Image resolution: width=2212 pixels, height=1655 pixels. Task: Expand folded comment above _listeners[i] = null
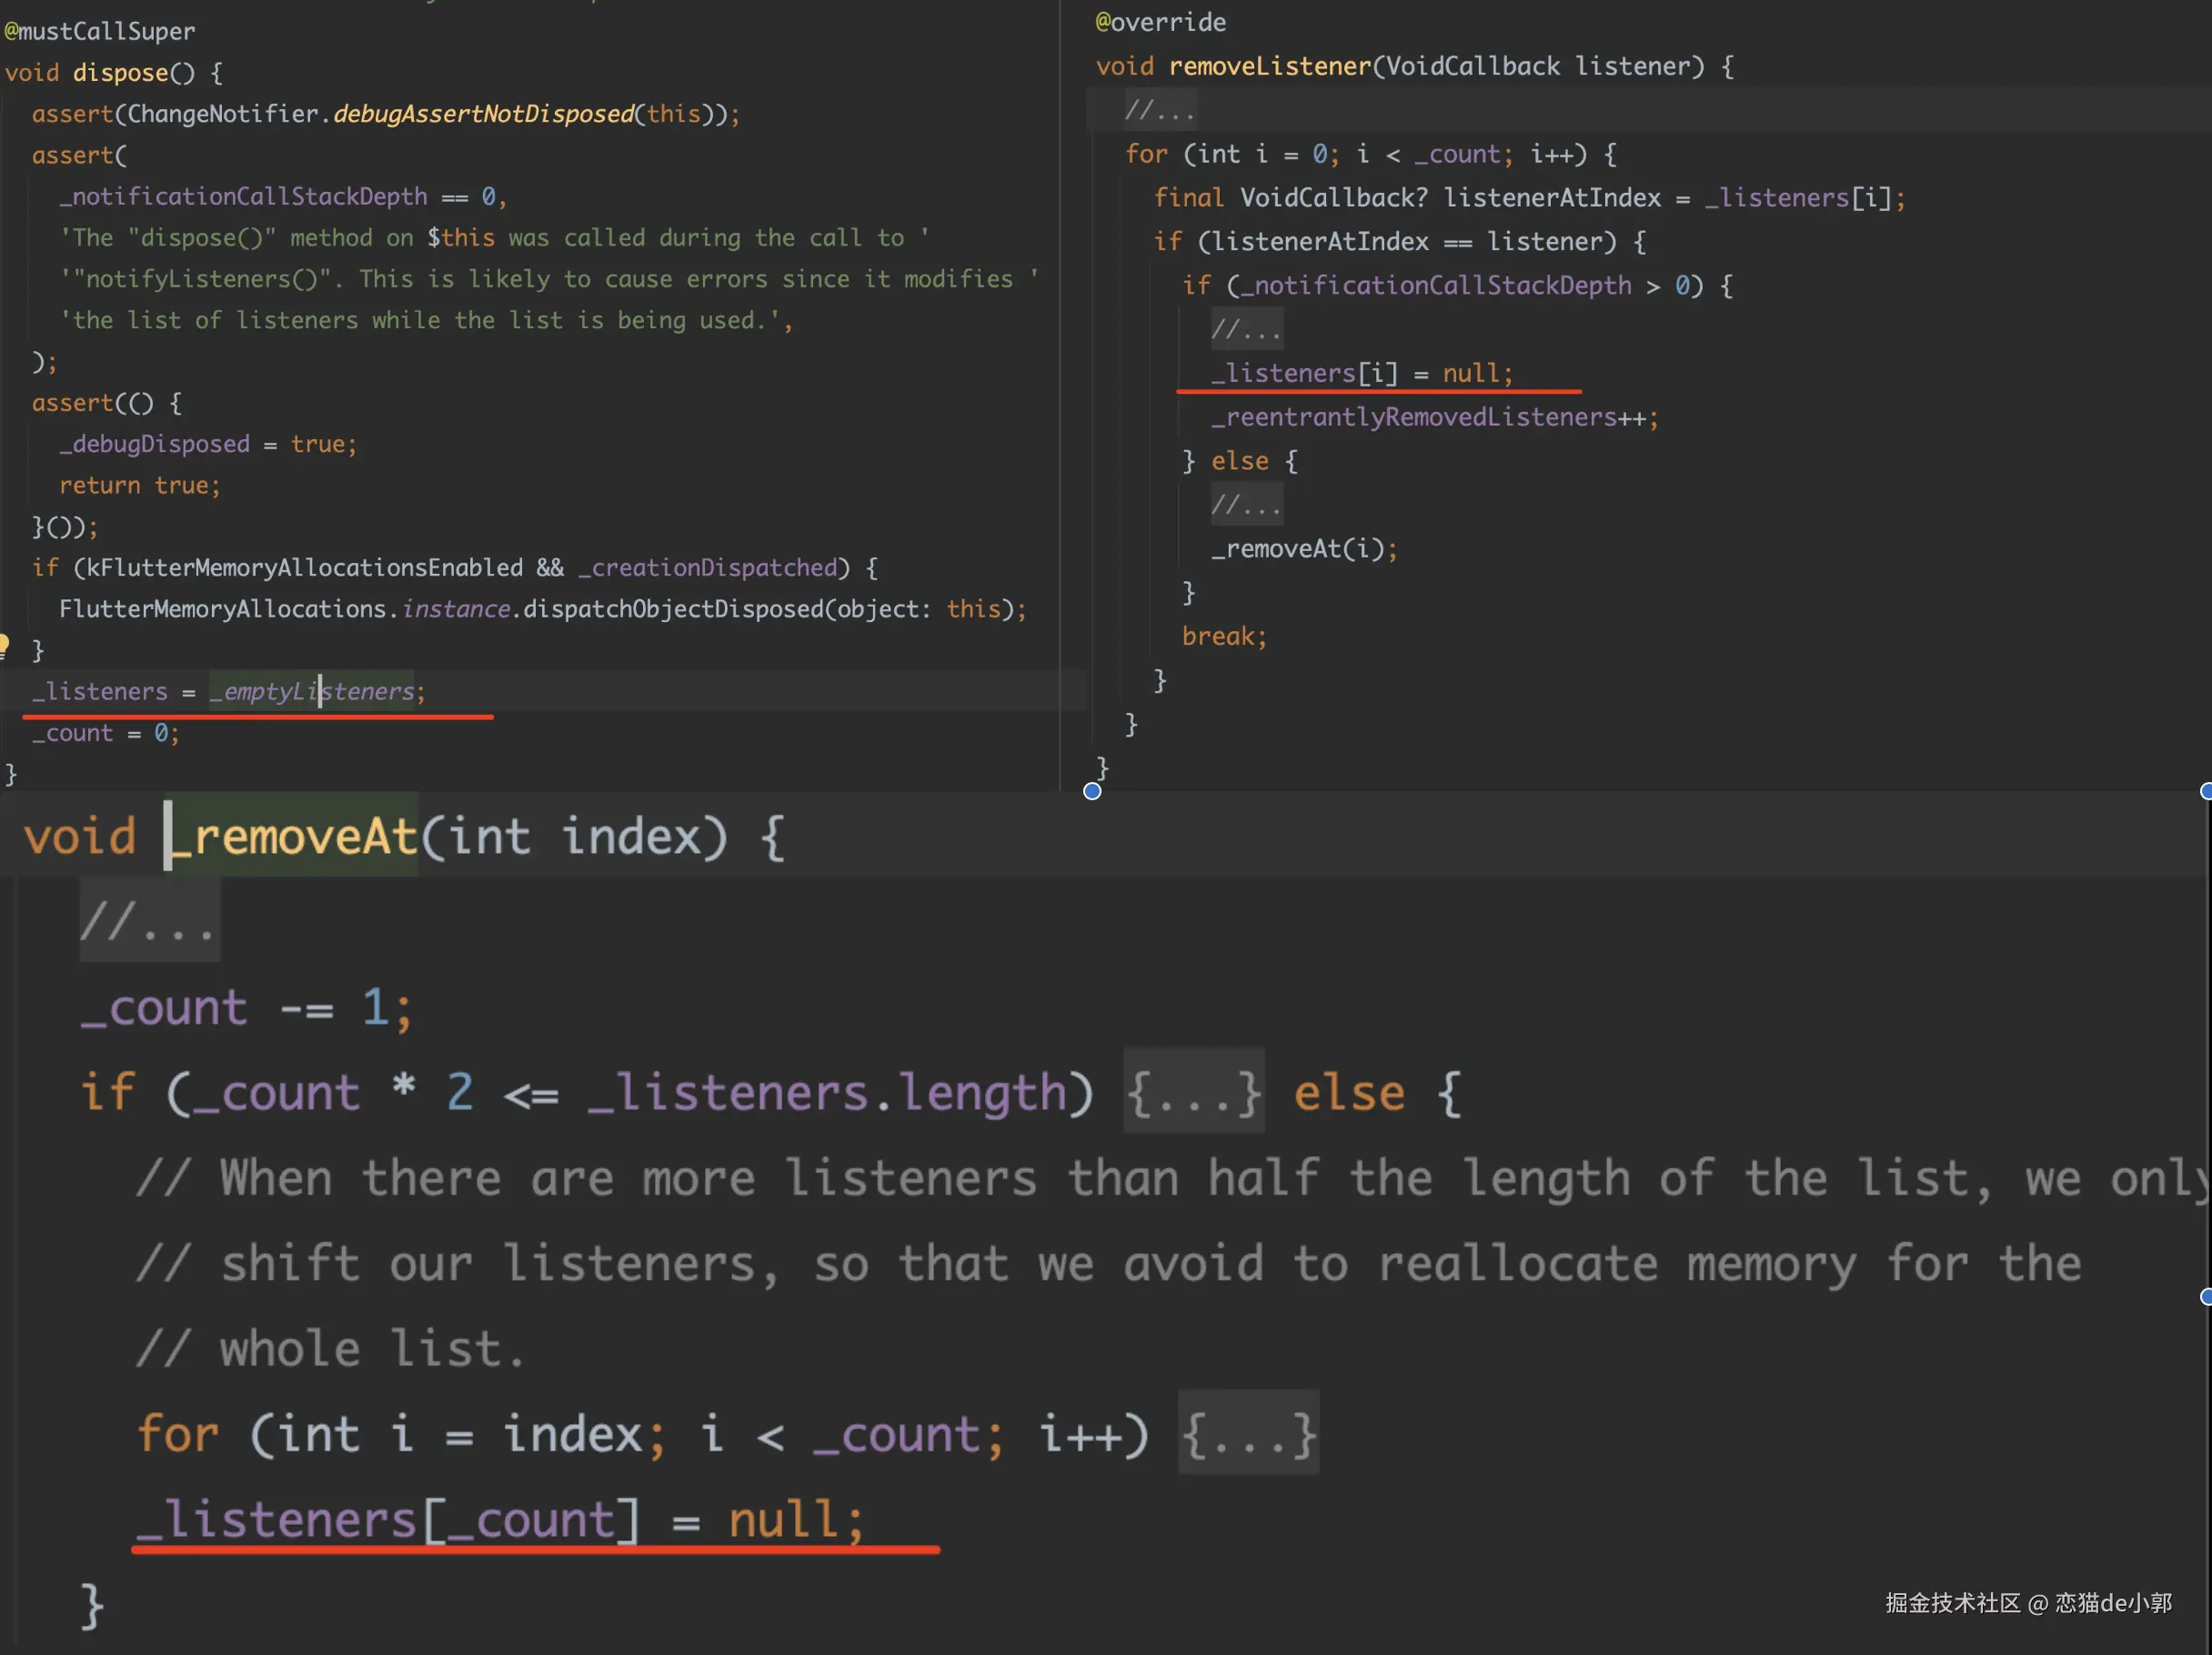coord(1246,329)
